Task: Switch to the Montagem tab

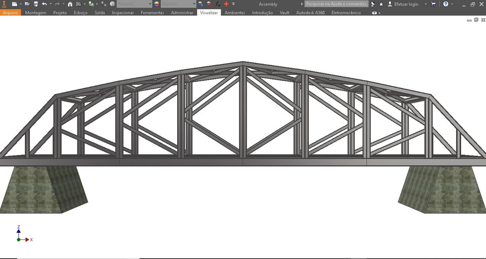Action: click(35, 13)
